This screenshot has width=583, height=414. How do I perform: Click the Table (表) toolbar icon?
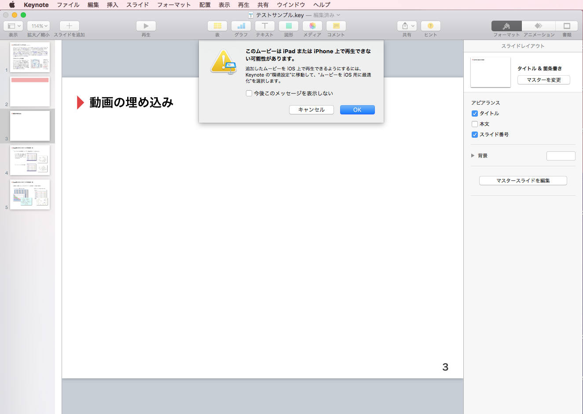tap(217, 26)
